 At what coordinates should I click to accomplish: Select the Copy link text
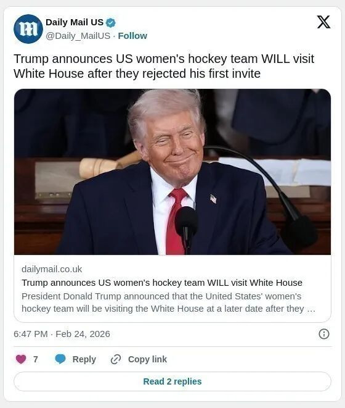[x=147, y=359]
